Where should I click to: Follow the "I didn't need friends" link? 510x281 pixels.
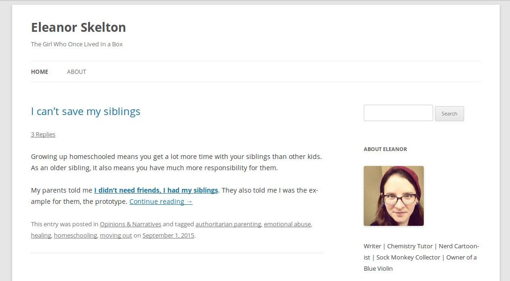[x=156, y=190]
